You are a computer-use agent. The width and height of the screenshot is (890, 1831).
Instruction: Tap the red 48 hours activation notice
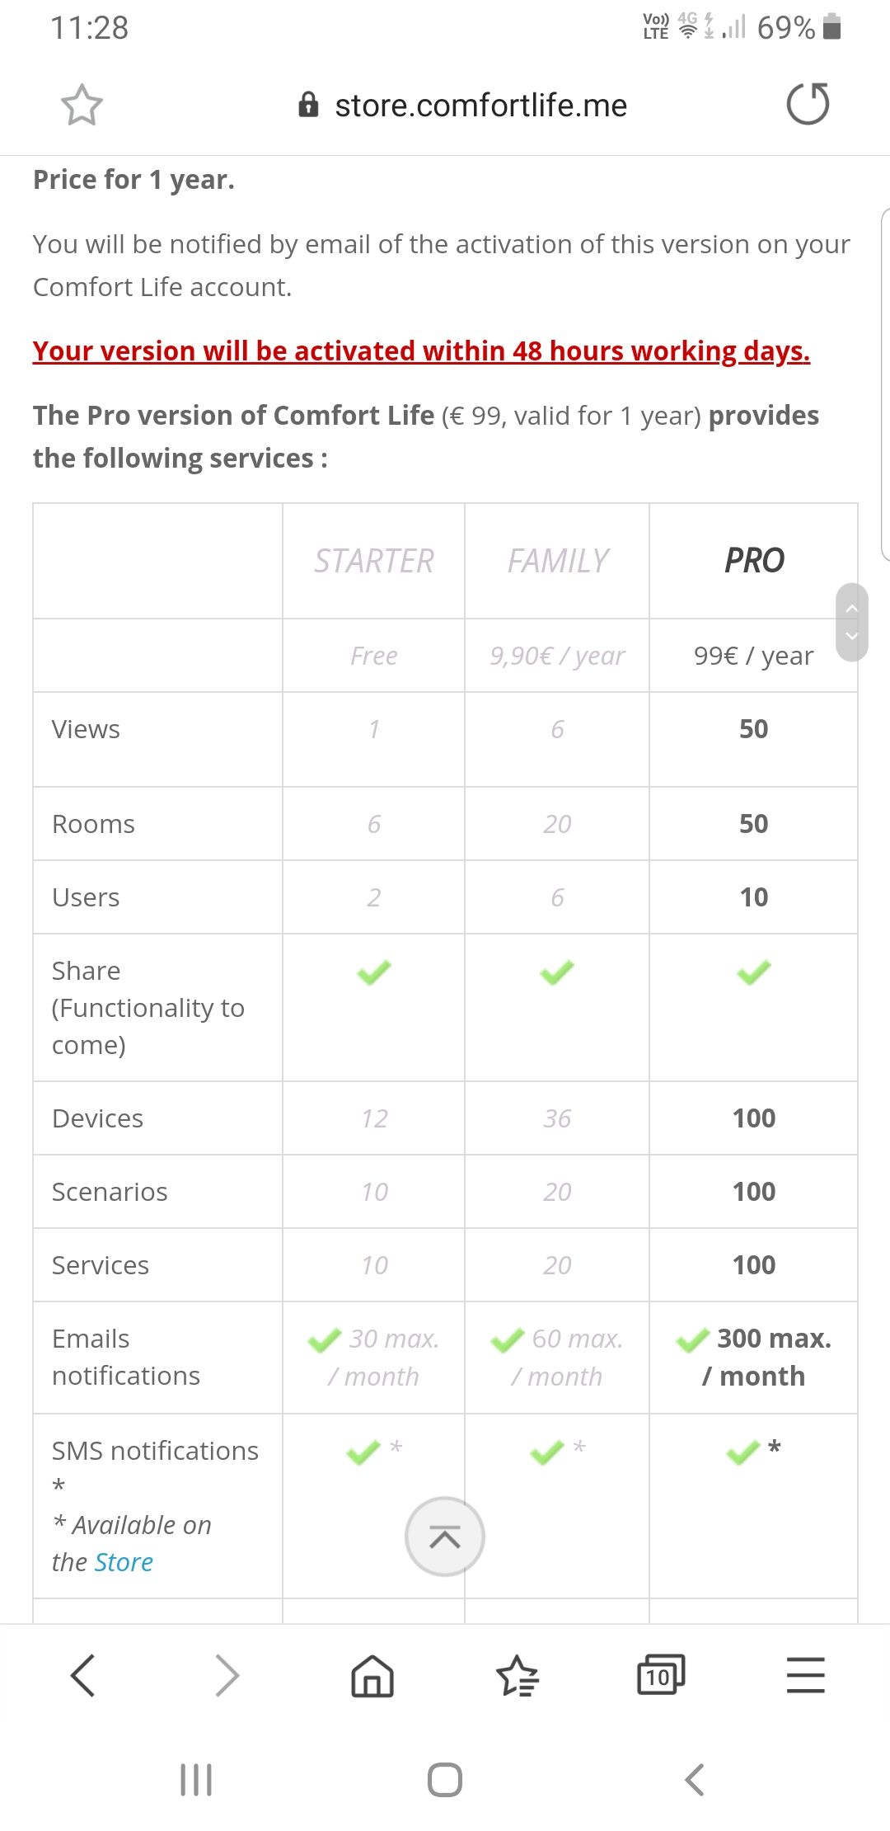pos(421,351)
